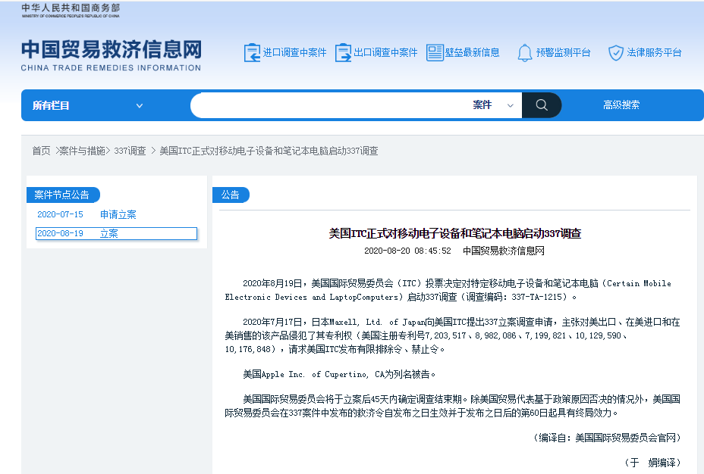Go to 首页 in breadcrumb

coord(41,151)
